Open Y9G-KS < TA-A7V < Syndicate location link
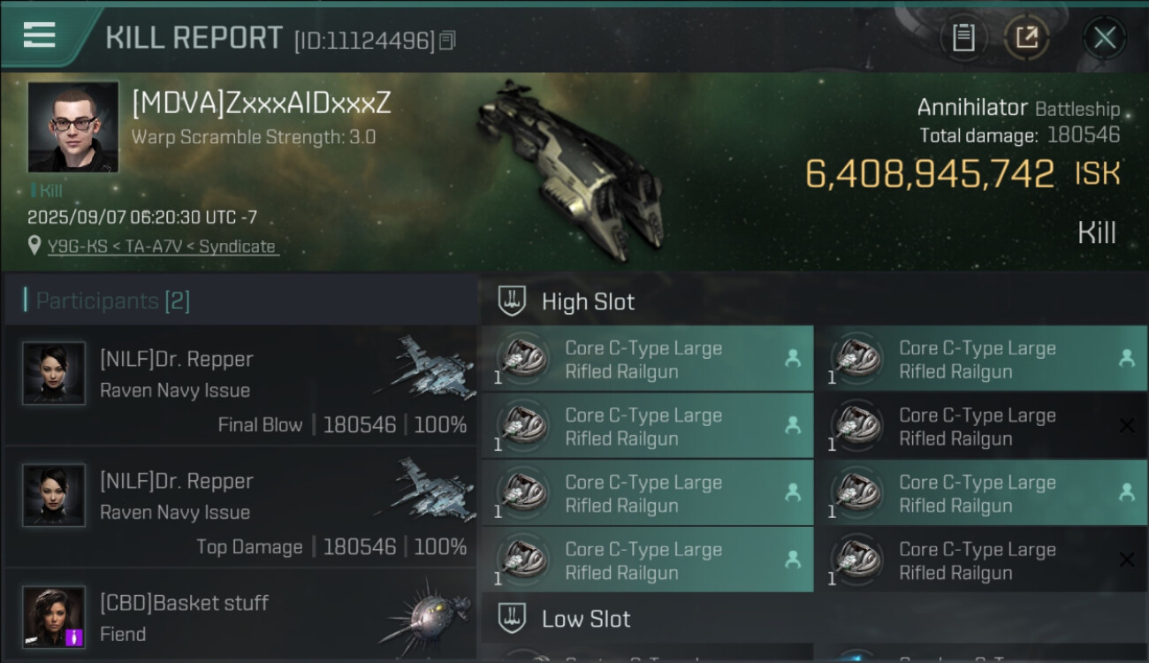The image size is (1149, 663). pyautogui.click(x=162, y=247)
